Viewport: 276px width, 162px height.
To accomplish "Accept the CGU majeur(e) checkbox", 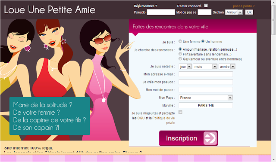I will pos(180,112).
